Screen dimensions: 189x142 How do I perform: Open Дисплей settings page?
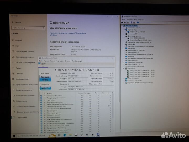17,40
